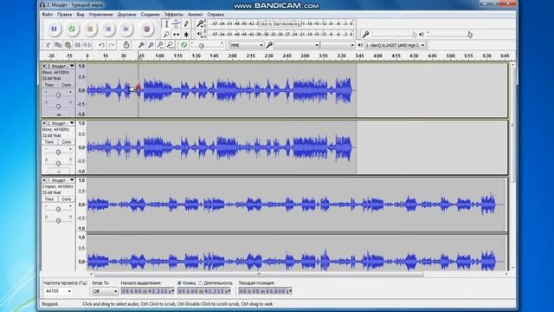The image size is (554, 312).
Task: Open stereo track name dropdown menu
Action: (x=72, y=180)
